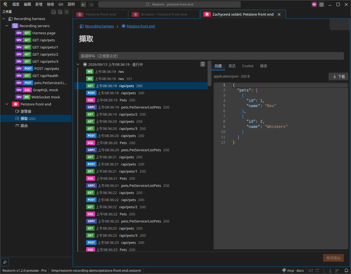Viewport: 351px width, 274px height.
Task: Click the call list vertical scrollbar
Action: pyautogui.click(x=210, y=73)
